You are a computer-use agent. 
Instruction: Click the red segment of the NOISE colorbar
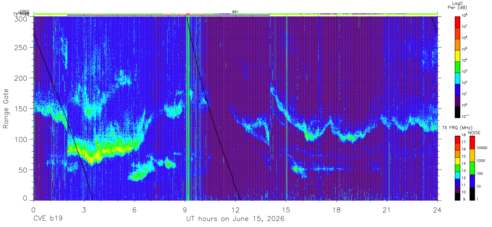tap(472, 143)
